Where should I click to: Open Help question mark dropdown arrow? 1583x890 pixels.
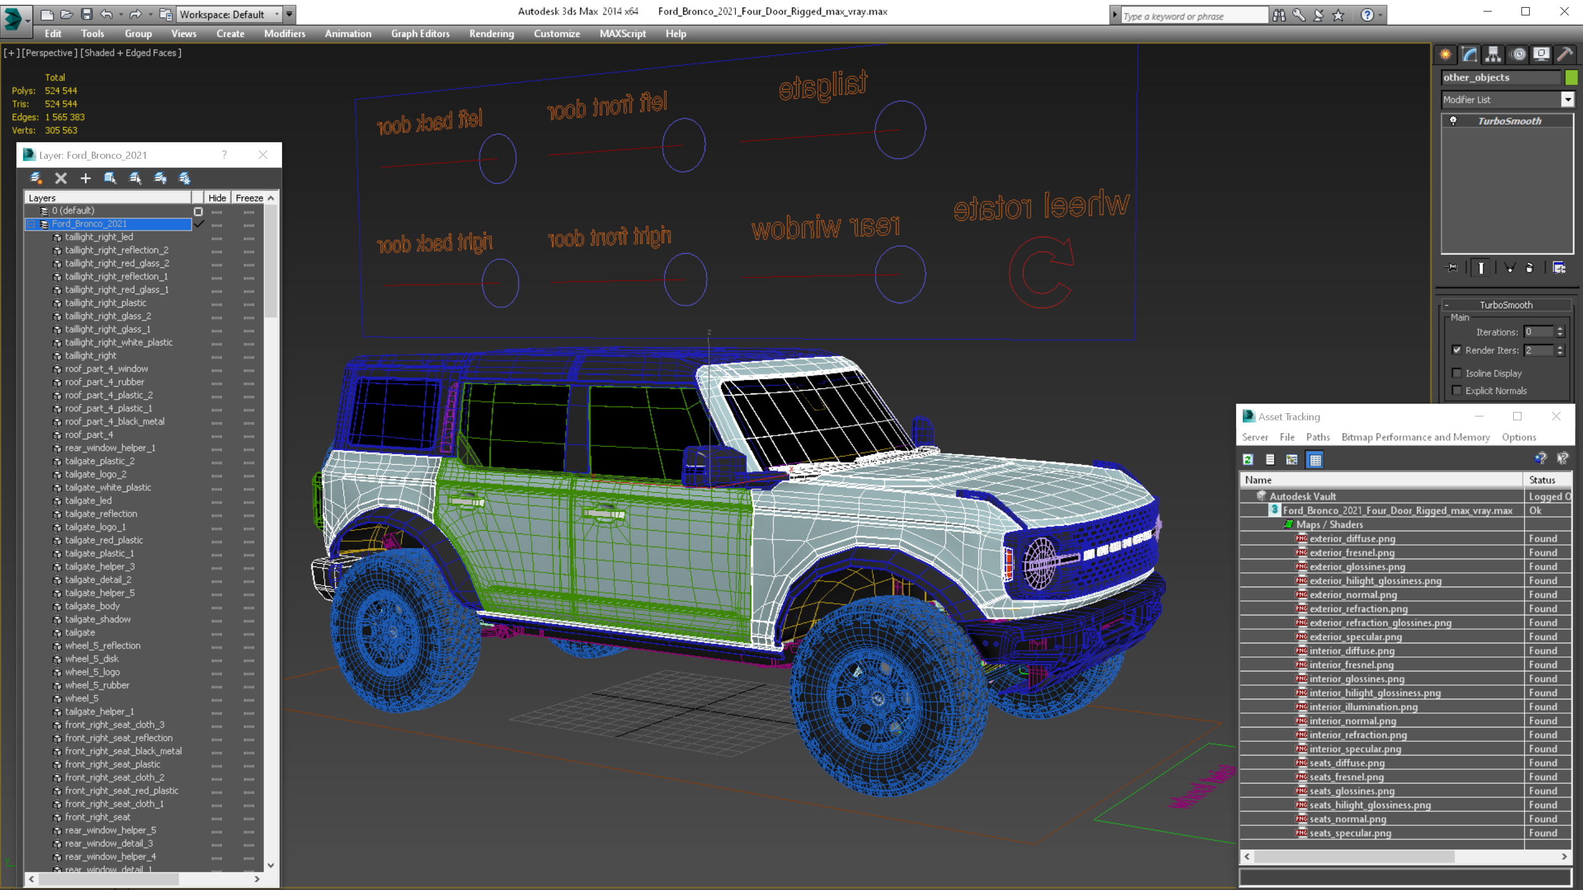click(1380, 15)
